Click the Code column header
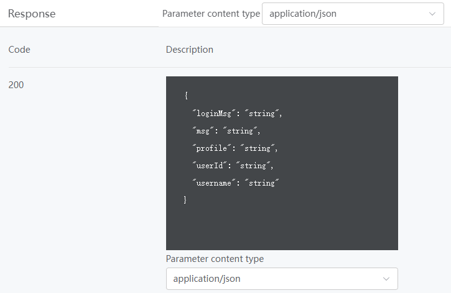This screenshot has width=451, height=293. click(x=19, y=50)
